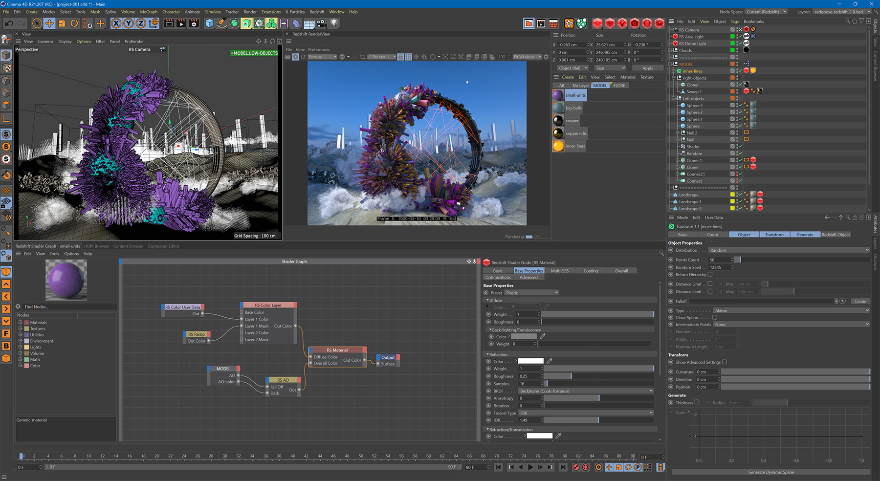Toggle the Close Spline checkbox

[x=715, y=318]
